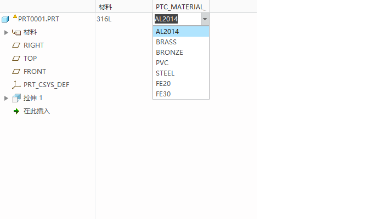Toggle the PTC_MATERIAL combo box arrow

tap(205, 19)
